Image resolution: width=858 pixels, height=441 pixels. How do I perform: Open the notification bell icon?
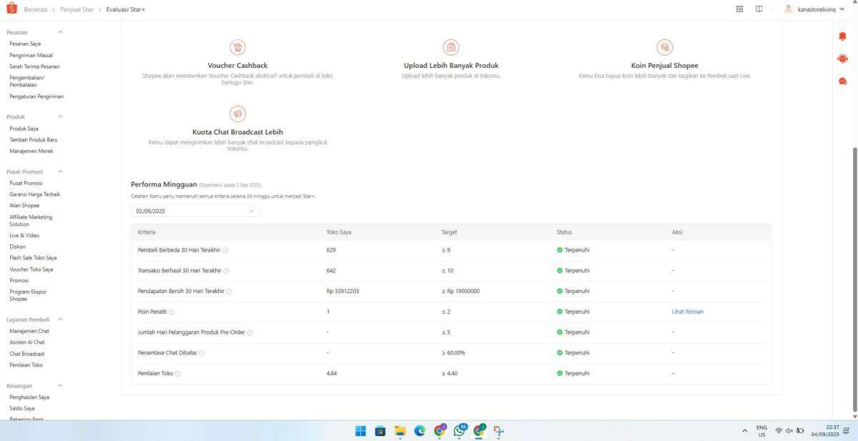(842, 36)
